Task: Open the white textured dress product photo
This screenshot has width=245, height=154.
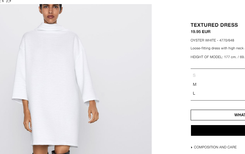Action: [76, 79]
